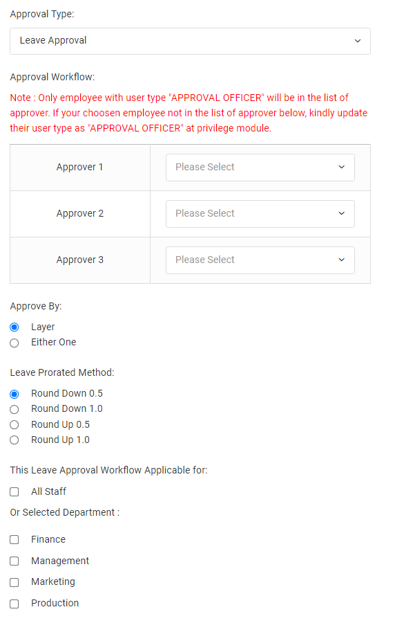Select the Layer approval option
The width and height of the screenshot is (395, 623).
tap(15, 327)
